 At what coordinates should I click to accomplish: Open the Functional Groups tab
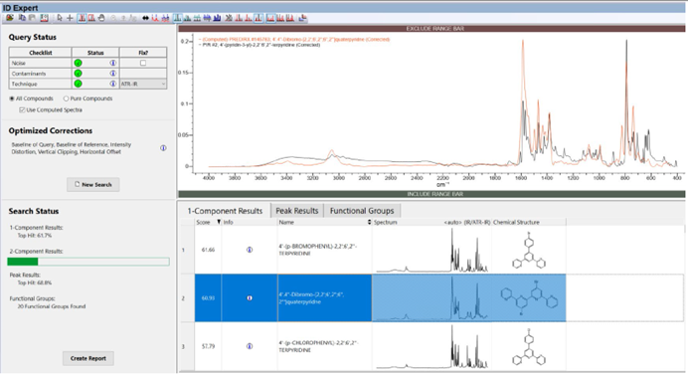pos(362,211)
